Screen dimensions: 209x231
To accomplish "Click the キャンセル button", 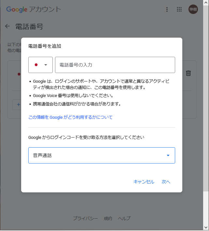I will (x=144, y=182).
